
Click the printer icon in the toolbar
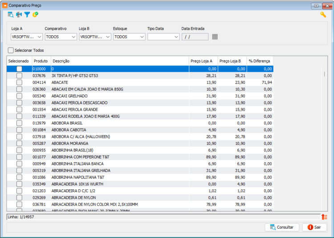pyautogui.click(x=19, y=15)
